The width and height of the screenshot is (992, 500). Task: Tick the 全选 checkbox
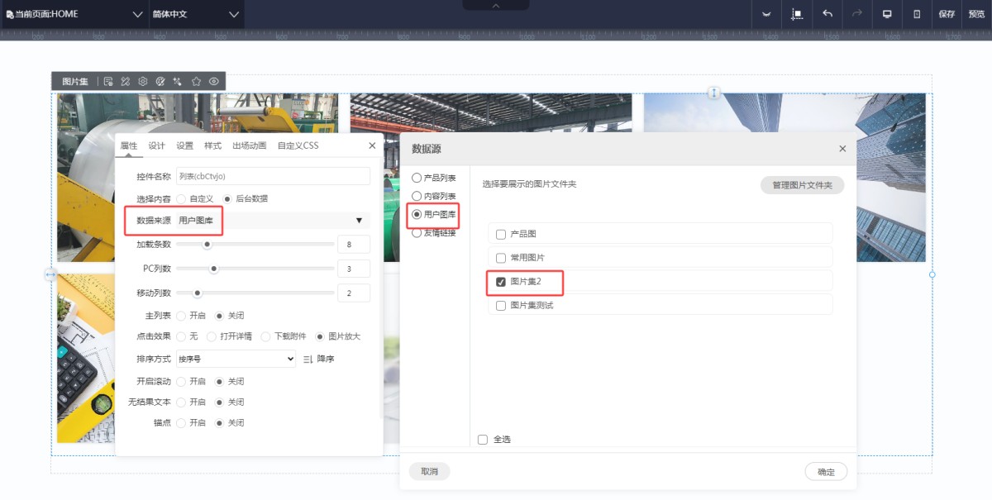(x=483, y=440)
